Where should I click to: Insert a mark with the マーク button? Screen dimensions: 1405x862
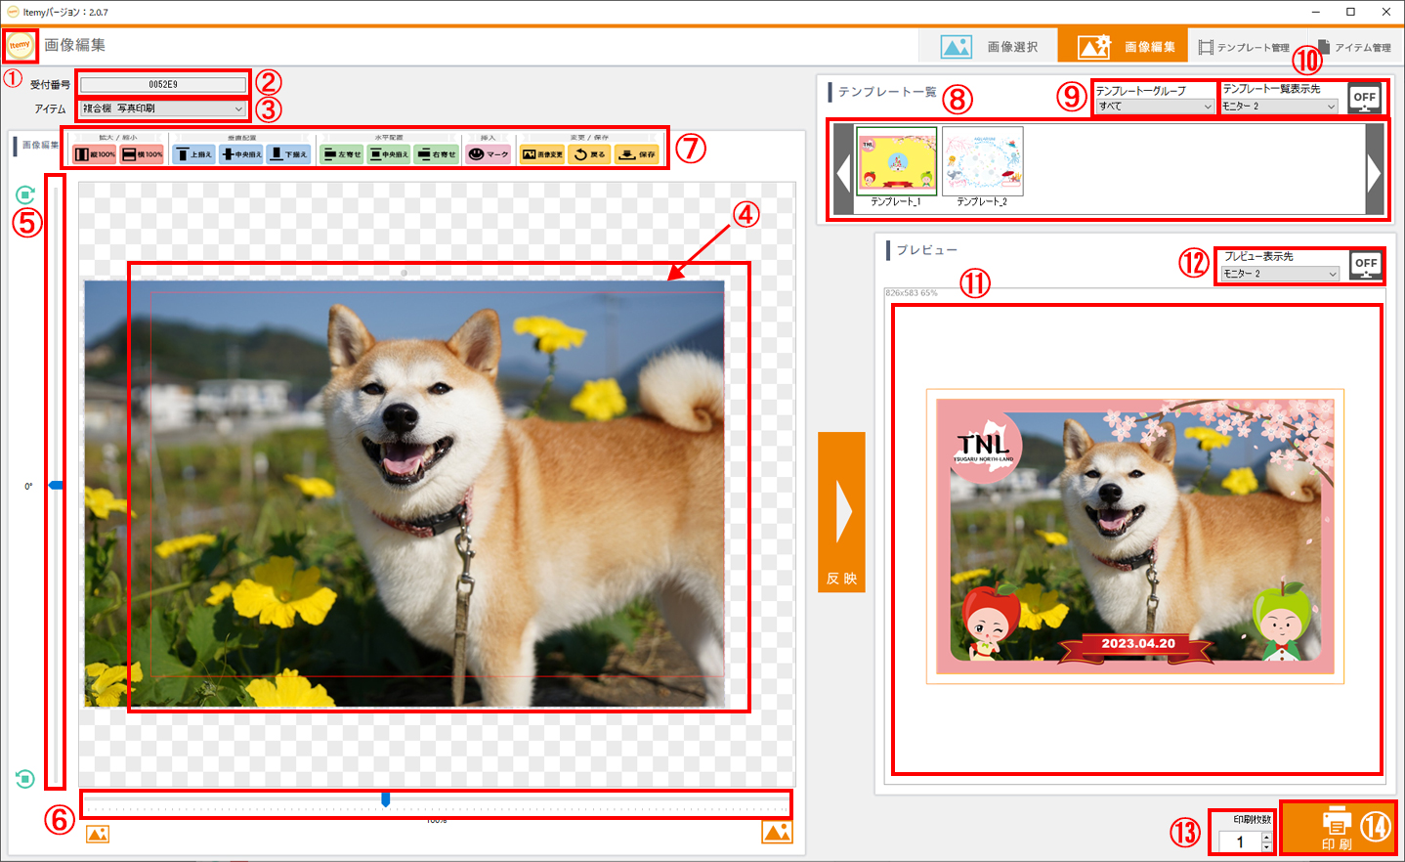coord(488,154)
